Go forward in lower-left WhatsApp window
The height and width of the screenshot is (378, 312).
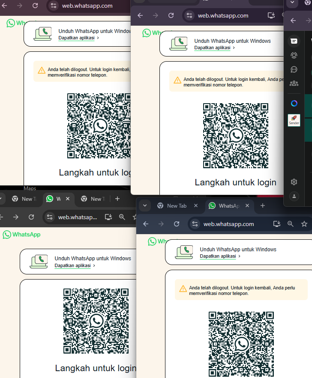(x=16, y=217)
